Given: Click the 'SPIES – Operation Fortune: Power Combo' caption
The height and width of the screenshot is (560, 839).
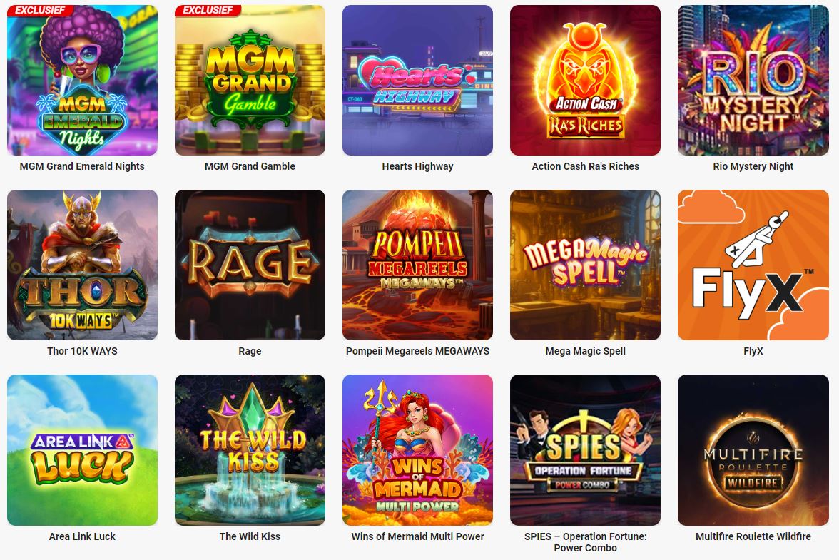Looking at the screenshot, I should (585, 542).
